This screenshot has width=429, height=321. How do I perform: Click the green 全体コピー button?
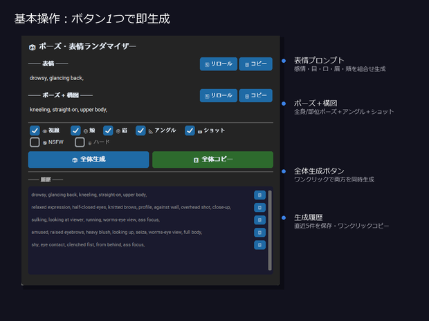[212, 159]
